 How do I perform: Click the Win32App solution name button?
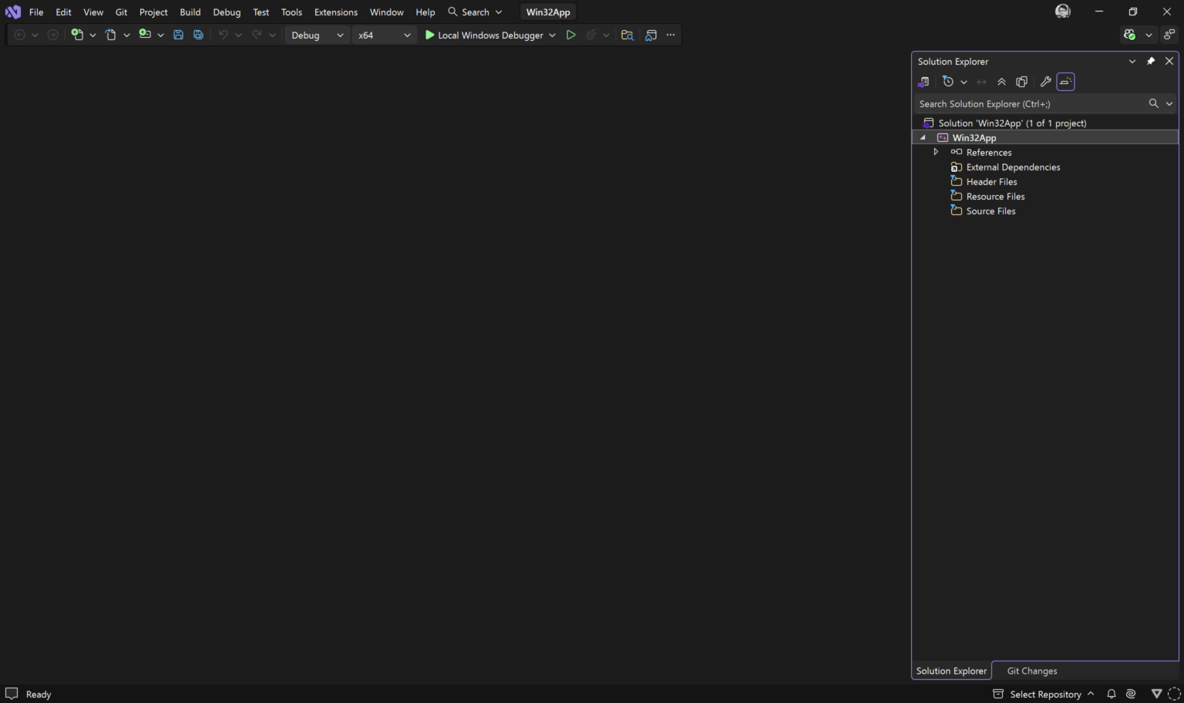(x=548, y=12)
